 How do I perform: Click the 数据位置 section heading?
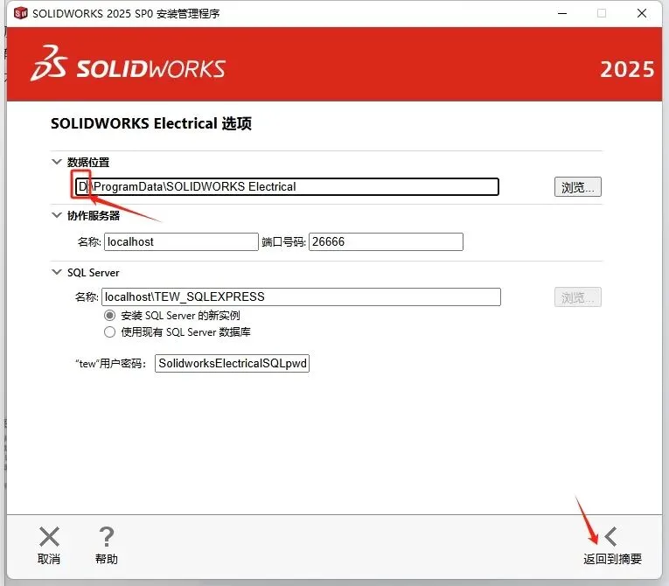(x=88, y=162)
